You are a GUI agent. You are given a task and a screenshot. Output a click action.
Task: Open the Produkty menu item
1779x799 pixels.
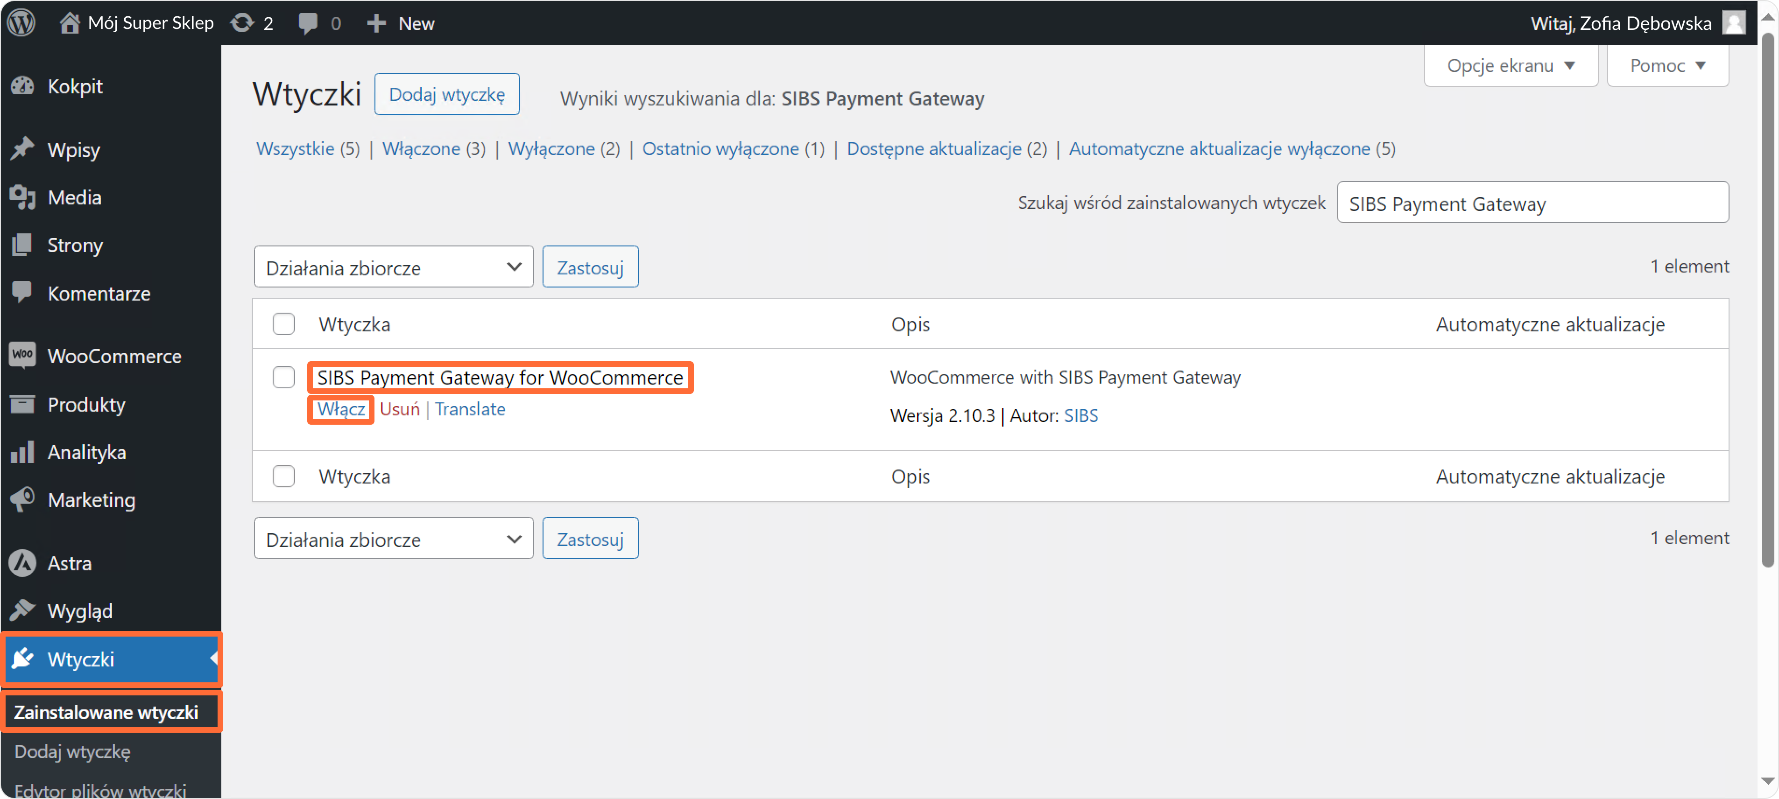(x=86, y=404)
